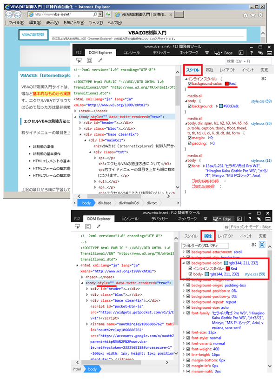This screenshot has width=279, height=379.
Task: Uncheck inline background-color Red checkbox in styles
Action: click(190, 84)
